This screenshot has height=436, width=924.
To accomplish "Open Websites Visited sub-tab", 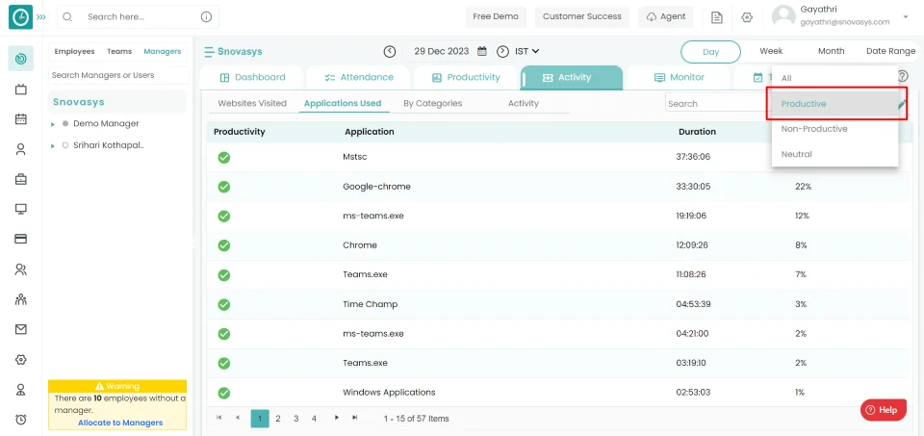I will (252, 103).
